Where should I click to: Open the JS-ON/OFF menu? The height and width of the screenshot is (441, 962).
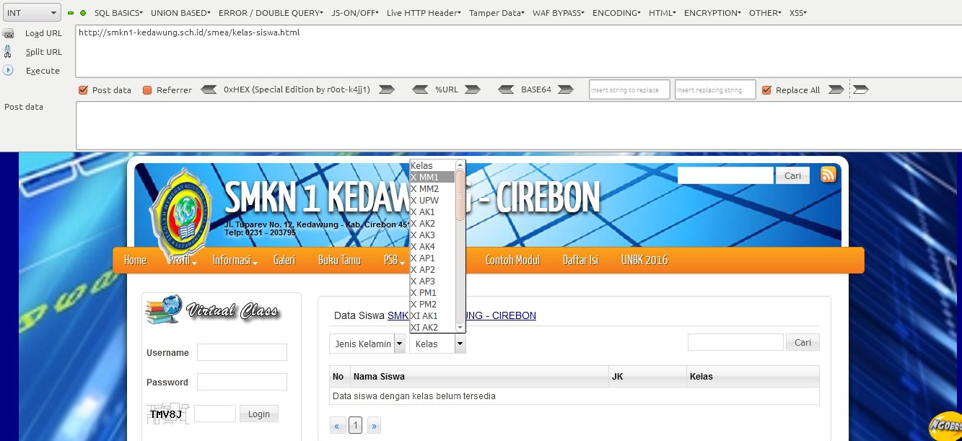click(x=356, y=13)
